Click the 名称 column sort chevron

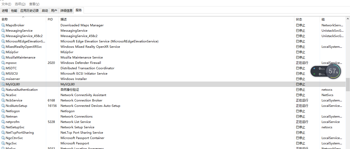point(23,17)
